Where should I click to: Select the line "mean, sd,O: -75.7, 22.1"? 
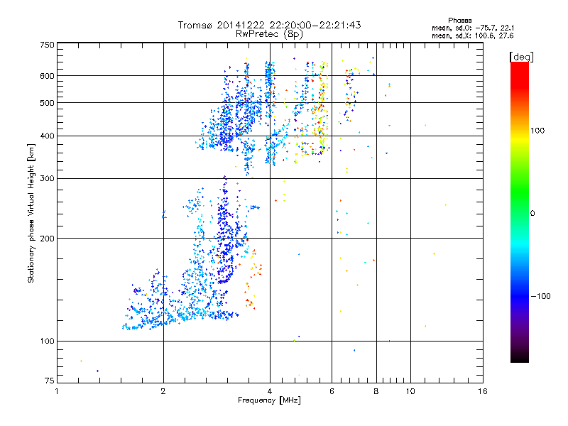point(472,28)
